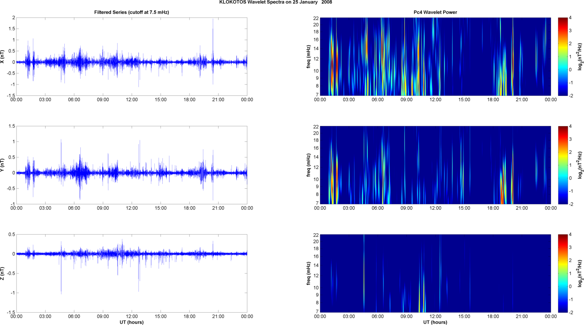584x325 pixels.
Task: Click the Pc4 Wavelet Power heading
Action: 435,12
